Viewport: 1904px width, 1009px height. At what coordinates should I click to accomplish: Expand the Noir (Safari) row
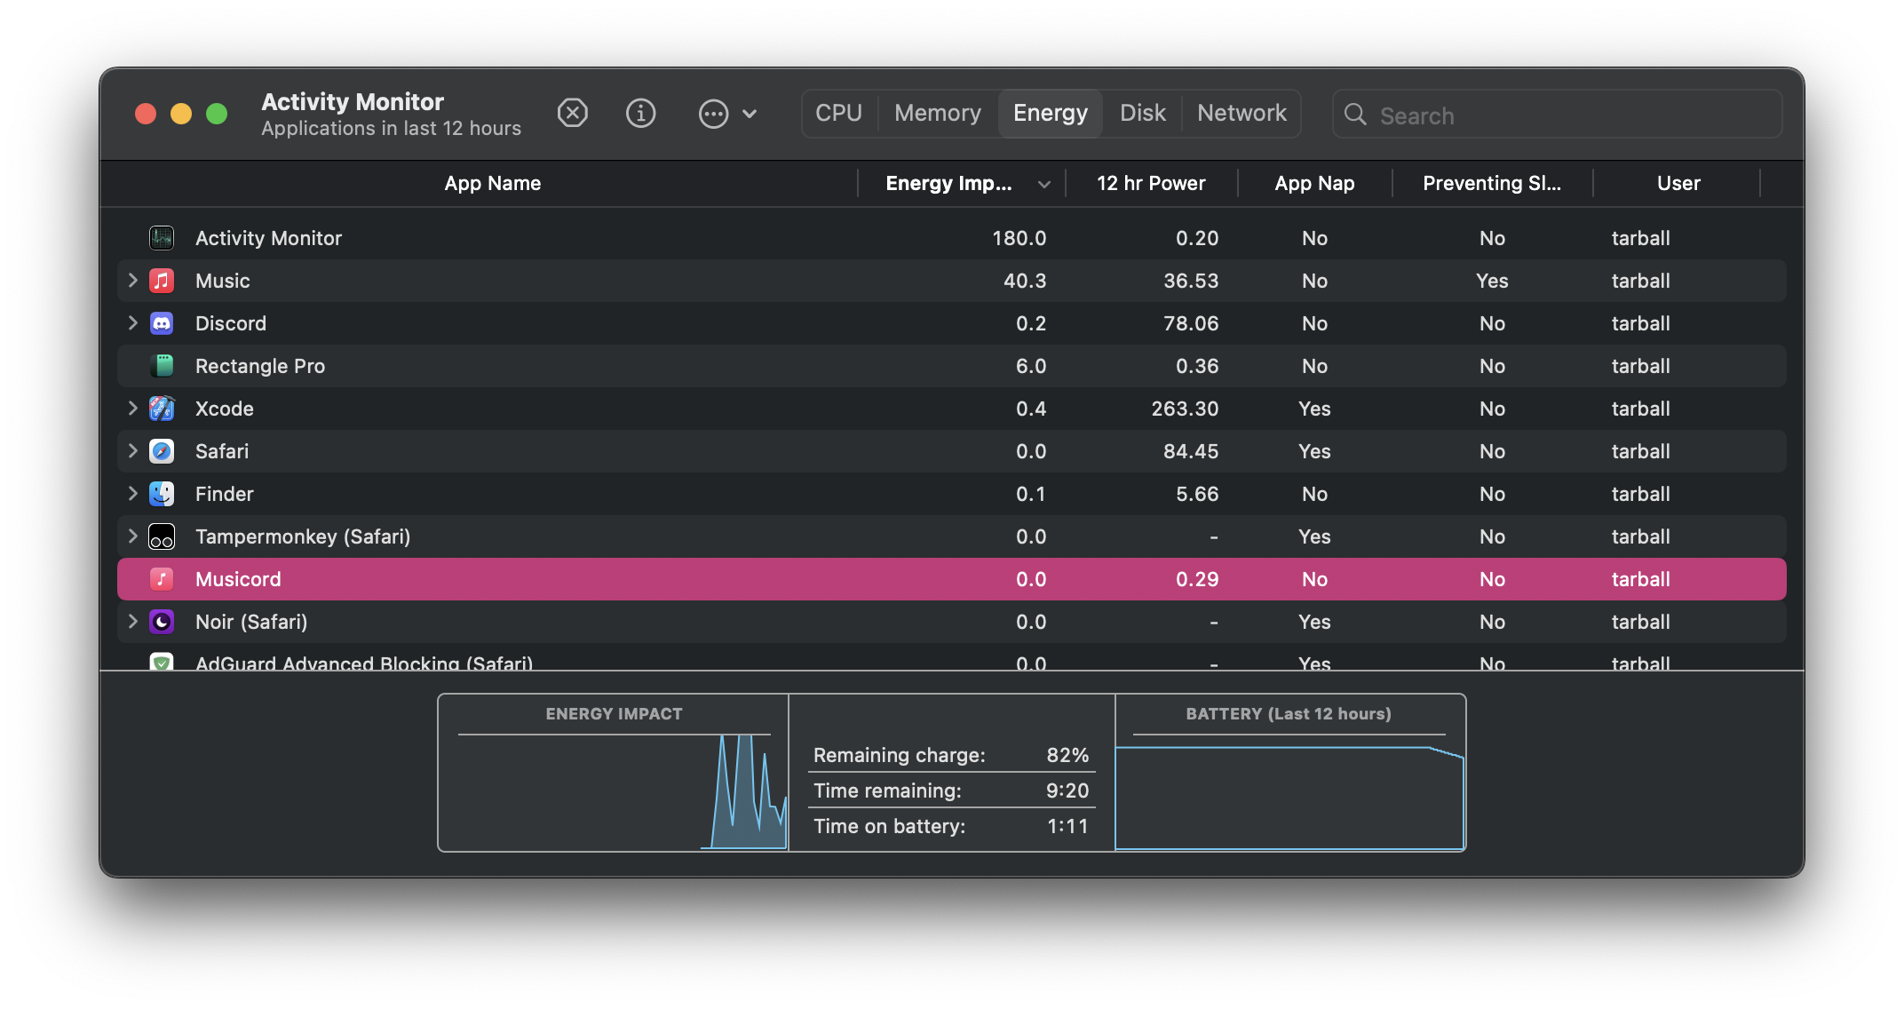pos(132,622)
